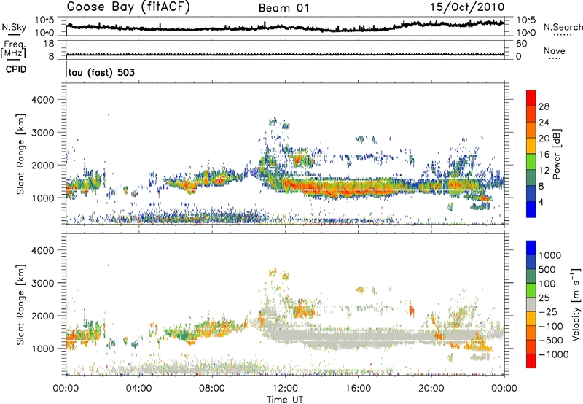Image resolution: width=583 pixels, height=404 pixels.
Task: Click the frequency trace line
Action: point(285,55)
